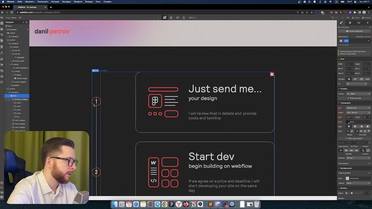Click the Publish button
Screen dimensions: 372x209
[367, 17]
